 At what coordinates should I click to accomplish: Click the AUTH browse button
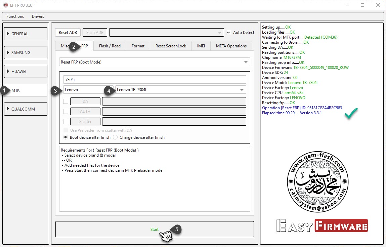[x=85, y=111]
